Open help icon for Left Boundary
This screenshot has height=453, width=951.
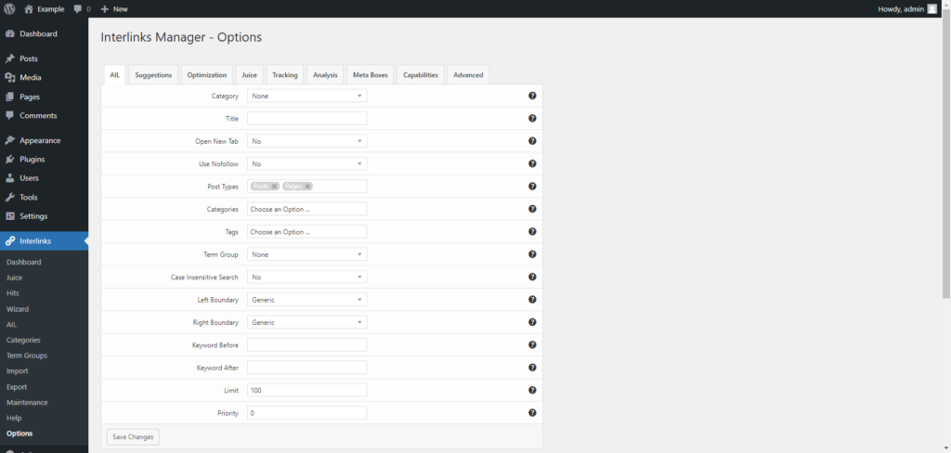pos(532,300)
